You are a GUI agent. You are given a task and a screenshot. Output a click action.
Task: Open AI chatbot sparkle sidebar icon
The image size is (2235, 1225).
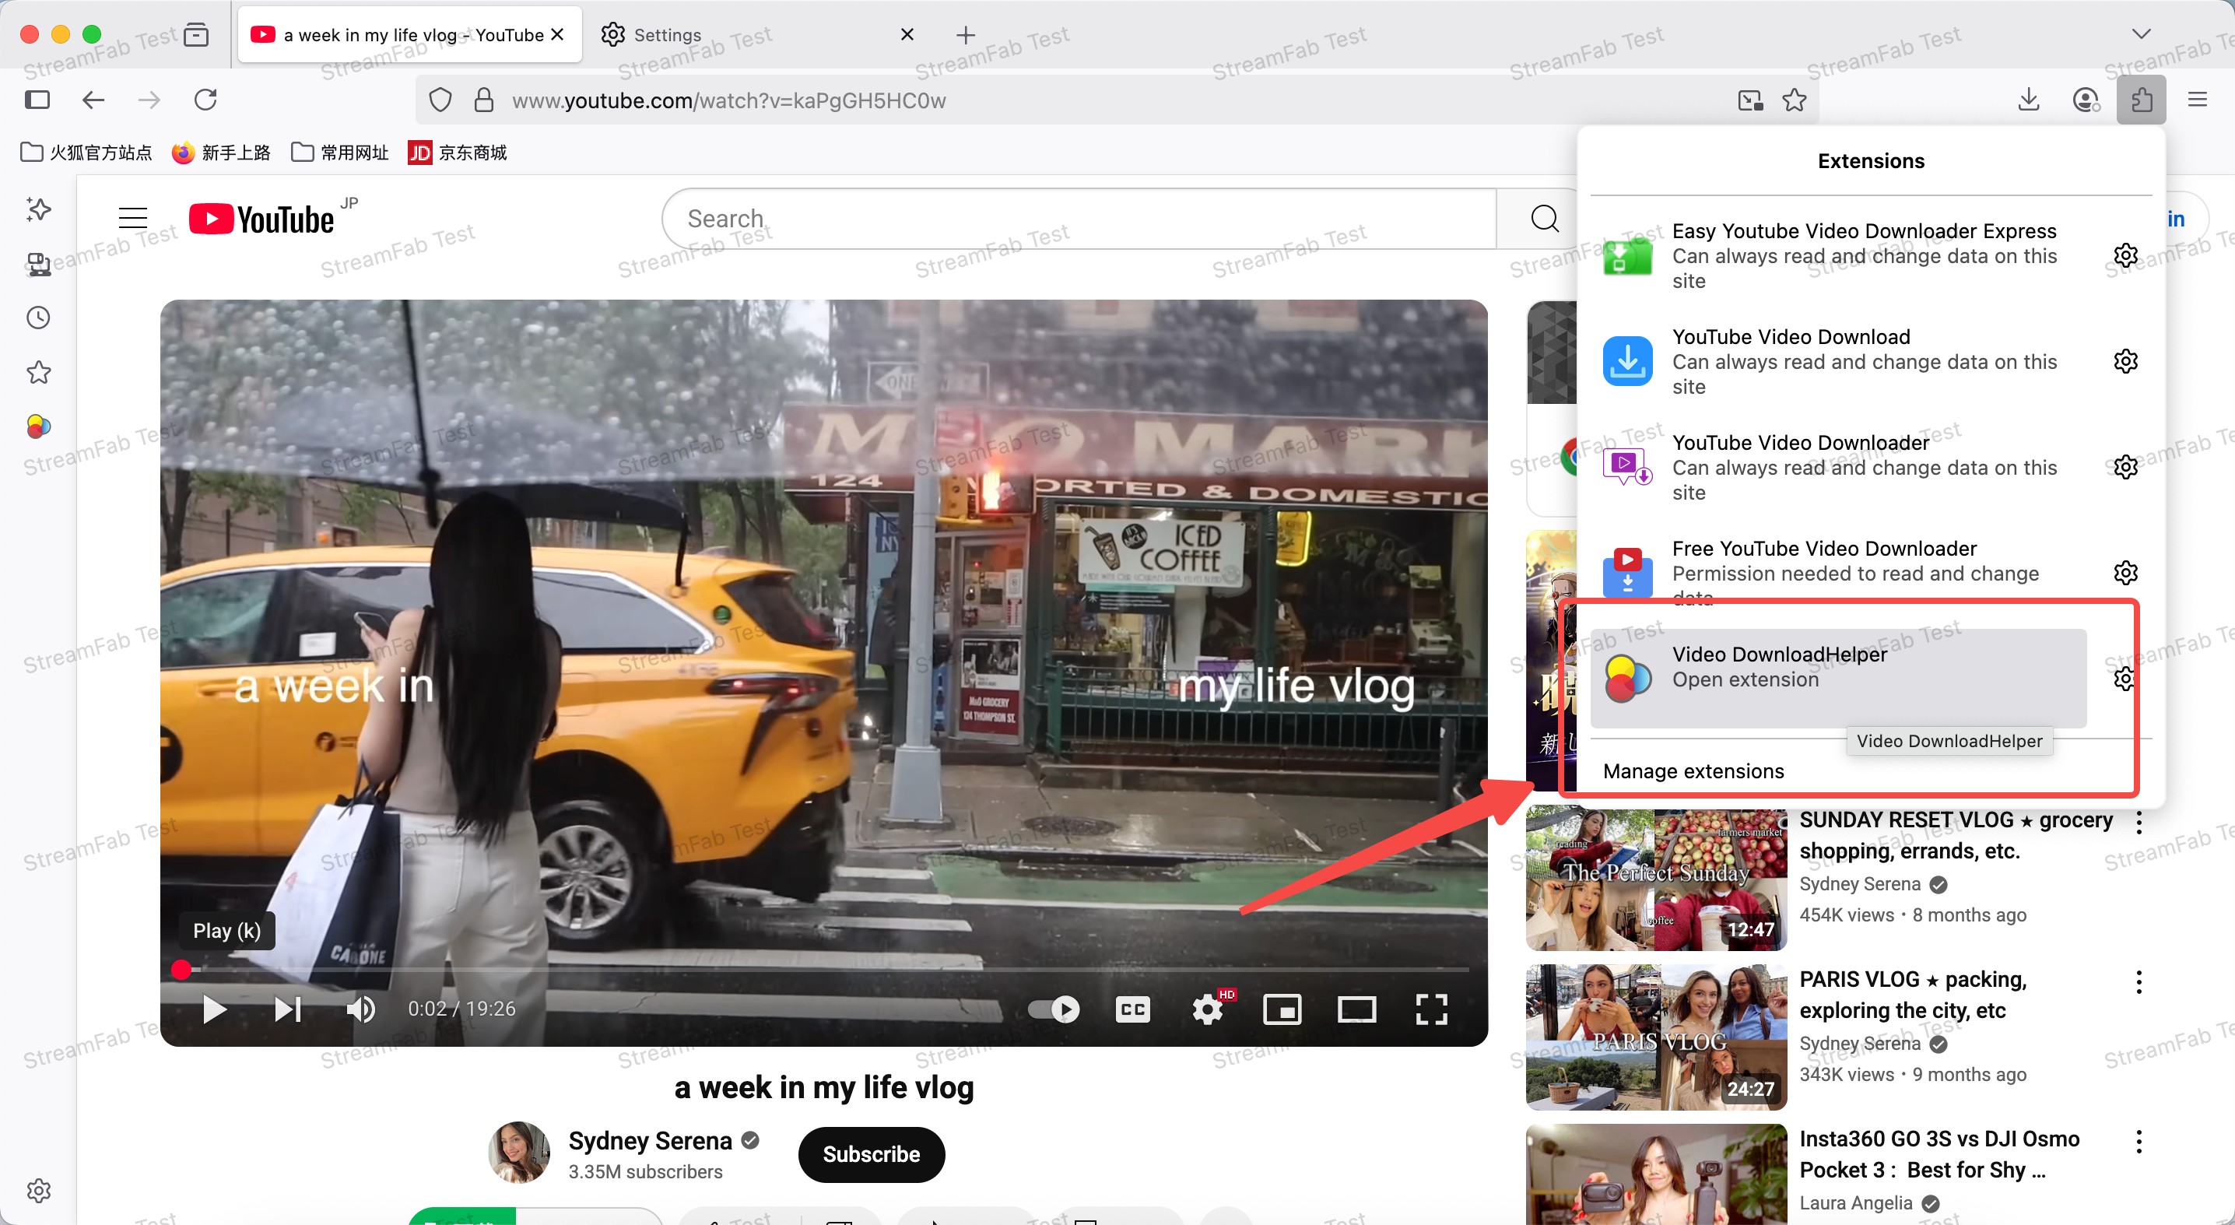coord(38,209)
